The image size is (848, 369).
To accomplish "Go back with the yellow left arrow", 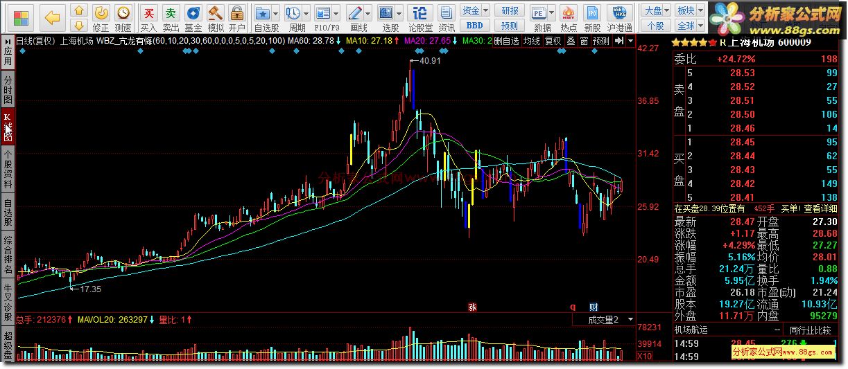I will click(52, 17).
